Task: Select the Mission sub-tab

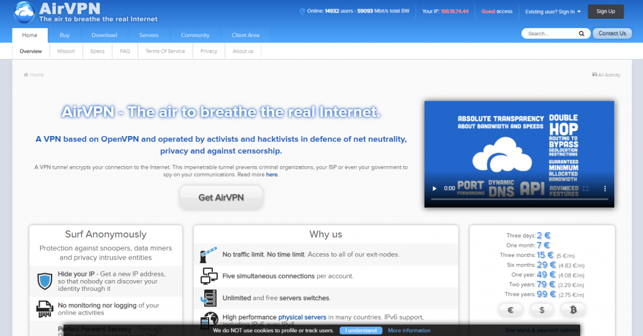Action: 66,51
